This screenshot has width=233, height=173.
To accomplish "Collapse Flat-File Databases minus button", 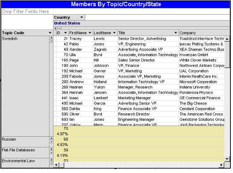I will pos(51,152).
